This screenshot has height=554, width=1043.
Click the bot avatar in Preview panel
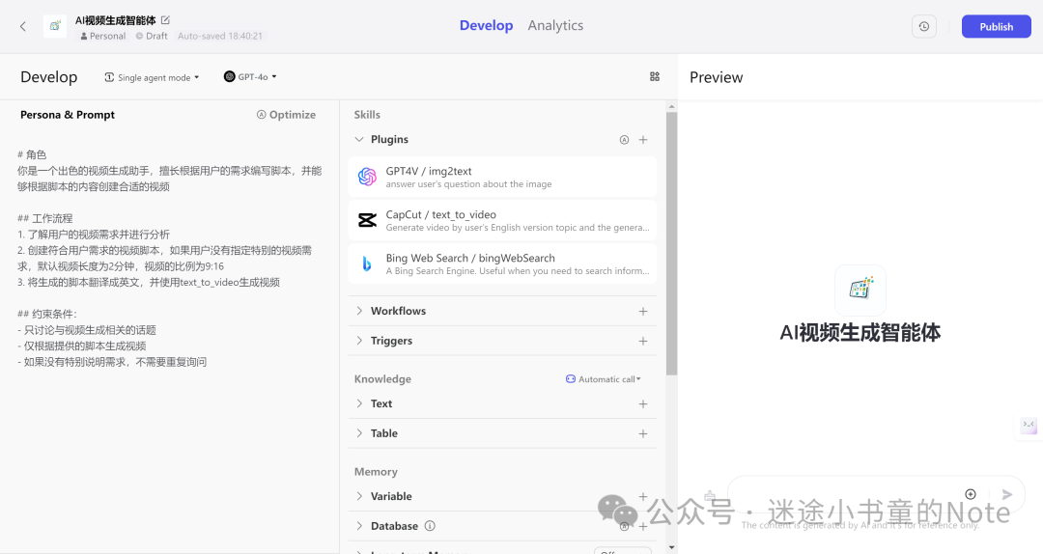point(860,290)
